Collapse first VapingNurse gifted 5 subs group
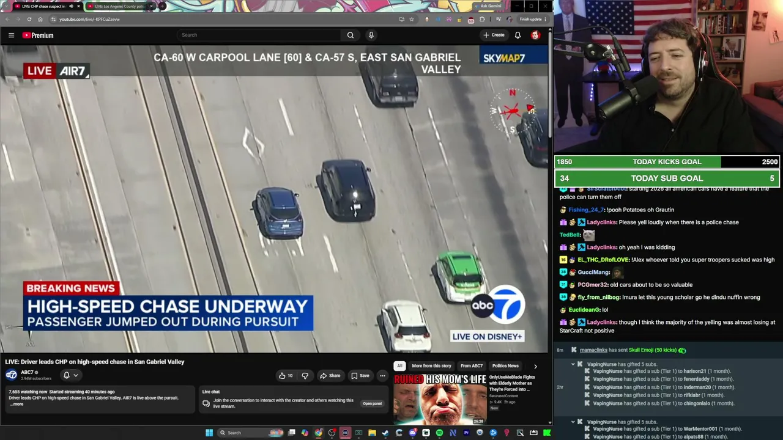 click(x=573, y=365)
